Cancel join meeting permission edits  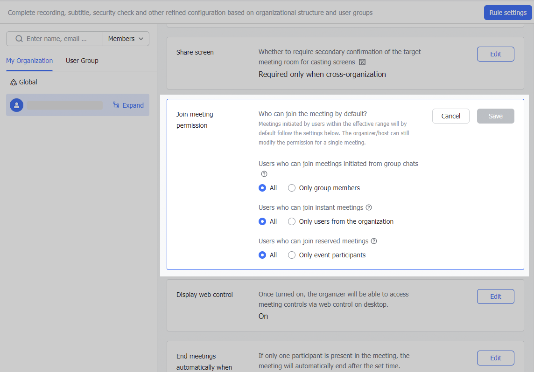[x=450, y=116]
